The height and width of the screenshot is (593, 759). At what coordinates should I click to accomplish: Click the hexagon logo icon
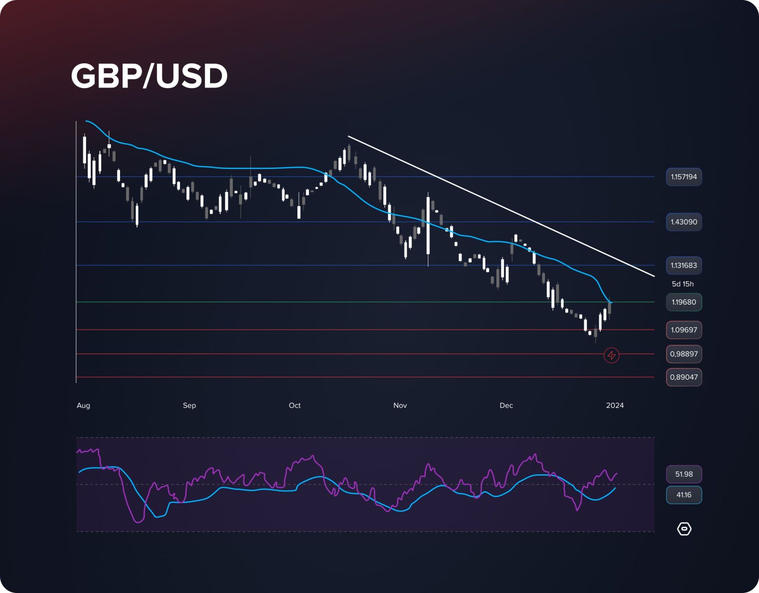click(x=684, y=529)
